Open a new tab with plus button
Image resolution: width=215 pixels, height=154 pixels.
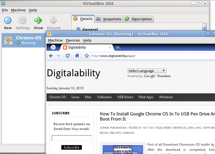coord(118,48)
